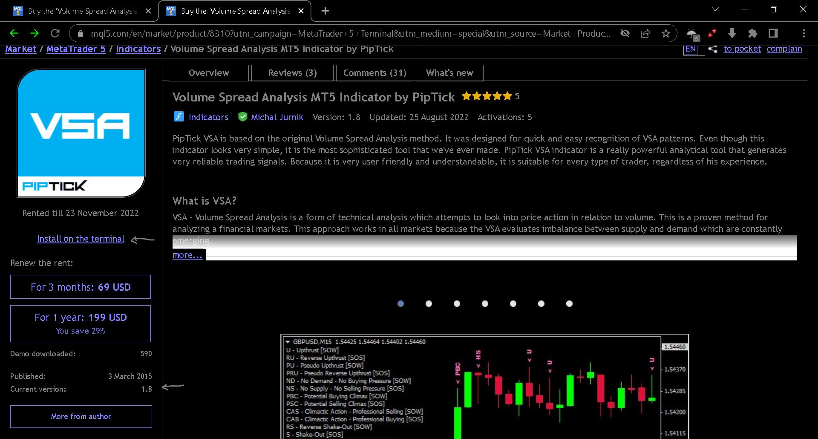This screenshot has height=439, width=818.
Task: Go forward to the next page
Action: (35, 33)
